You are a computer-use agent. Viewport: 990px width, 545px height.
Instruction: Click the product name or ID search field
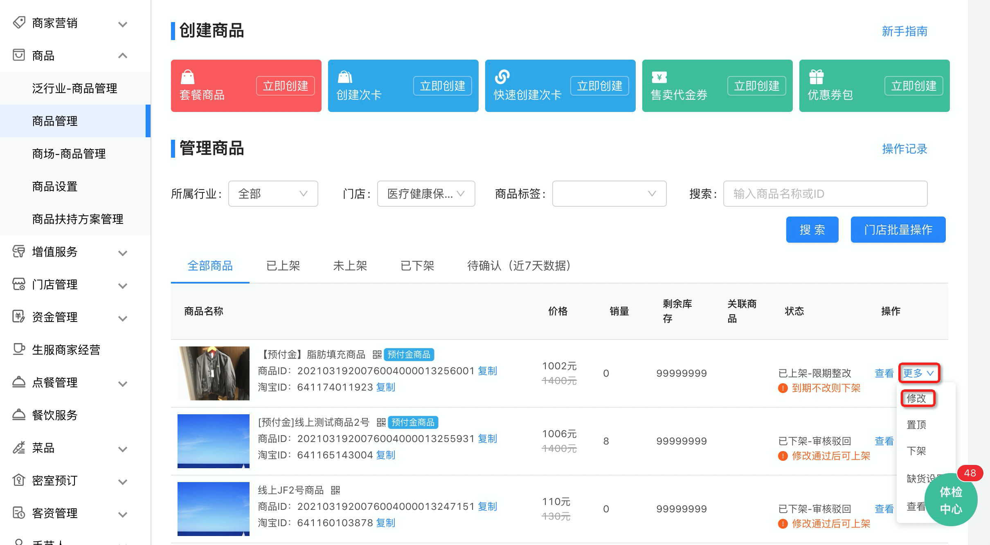pyautogui.click(x=825, y=194)
